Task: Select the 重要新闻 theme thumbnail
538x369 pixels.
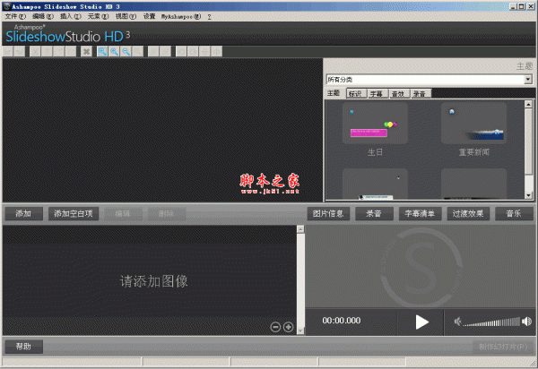Action: pyautogui.click(x=473, y=123)
